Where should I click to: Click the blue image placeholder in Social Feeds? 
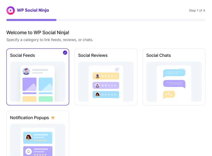point(46,84)
